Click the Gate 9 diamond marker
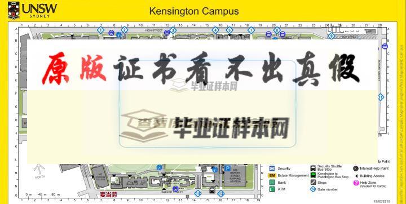 pyautogui.click(x=331, y=36)
